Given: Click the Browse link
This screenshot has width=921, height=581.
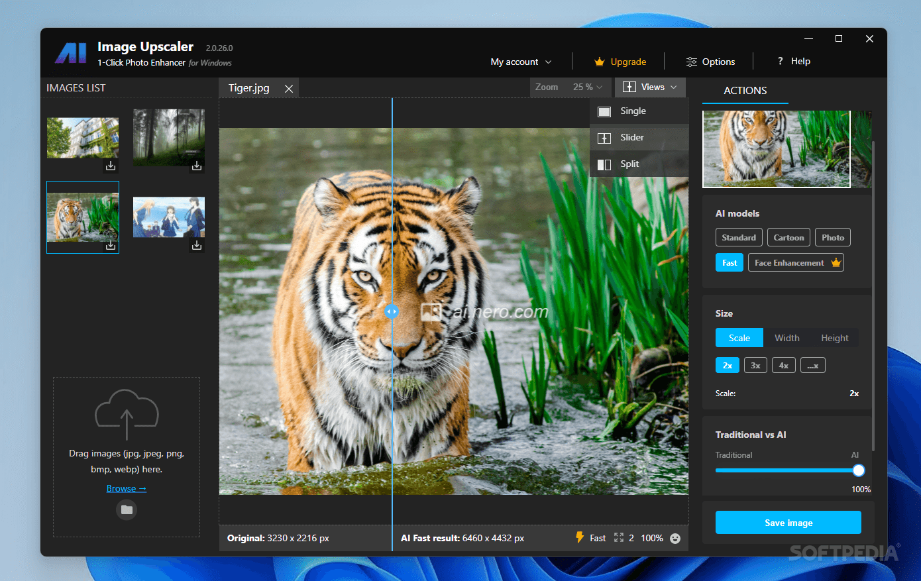Looking at the screenshot, I should 127,488.
